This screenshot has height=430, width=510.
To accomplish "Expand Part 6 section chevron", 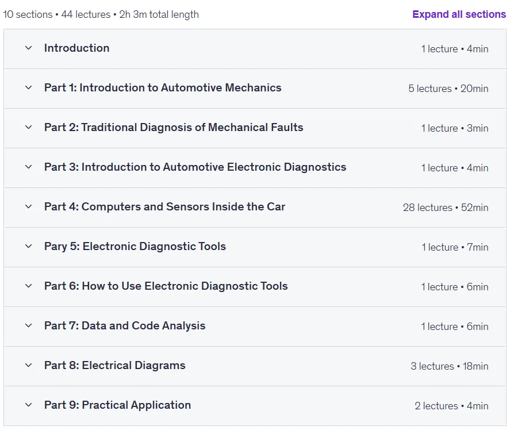I will [29, 286].
